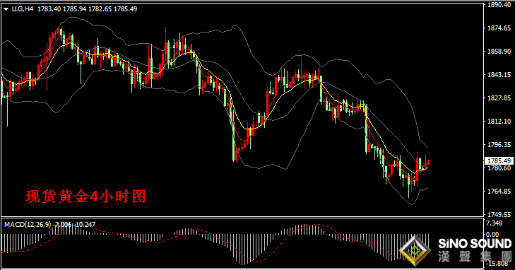Click the 1858.90 price axis label
The width and height of the screenshot is (515, 270).
(x=499, y=52)
